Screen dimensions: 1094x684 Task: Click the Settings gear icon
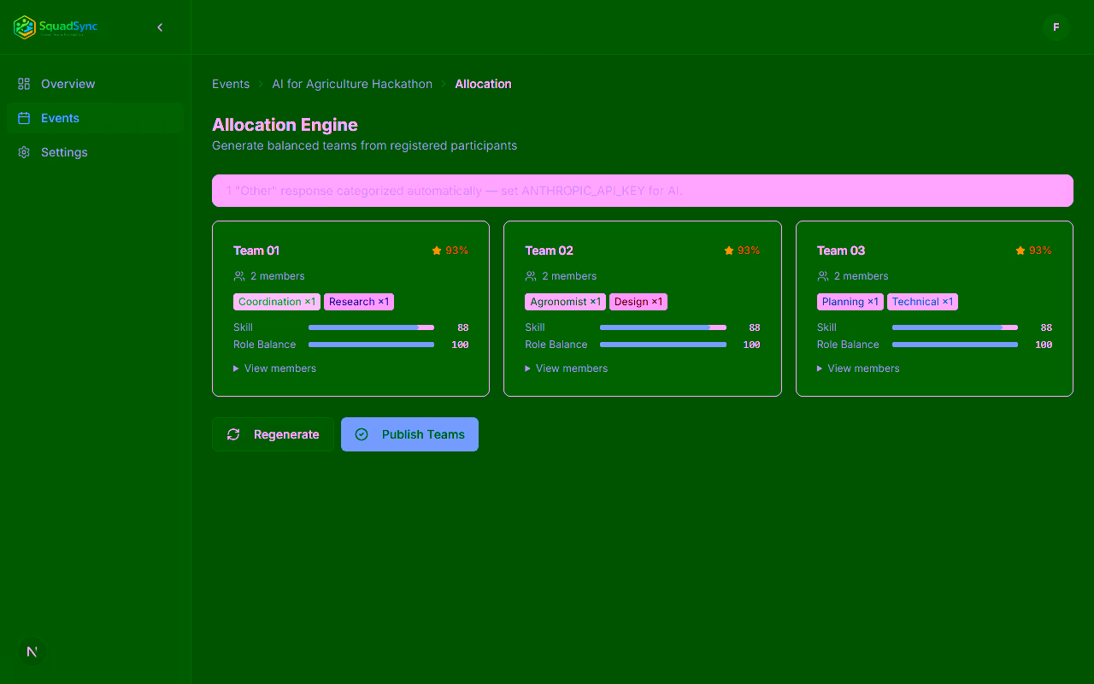[24, 152]
